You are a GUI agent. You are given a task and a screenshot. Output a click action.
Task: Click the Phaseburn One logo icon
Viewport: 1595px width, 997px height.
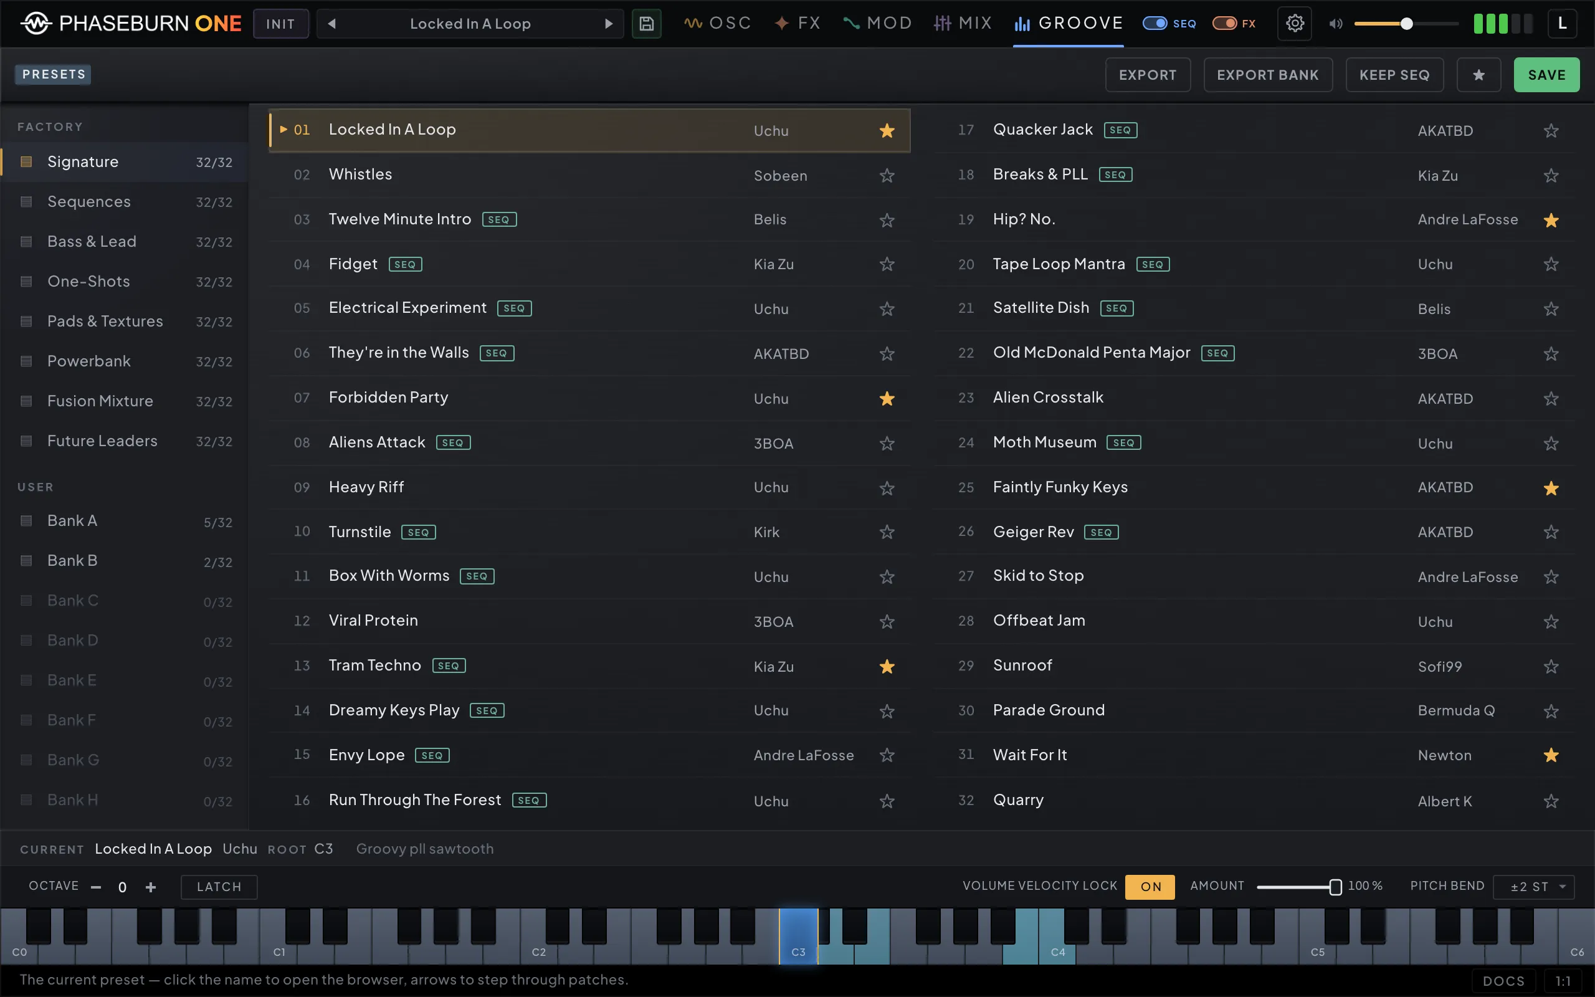(36, 24)
